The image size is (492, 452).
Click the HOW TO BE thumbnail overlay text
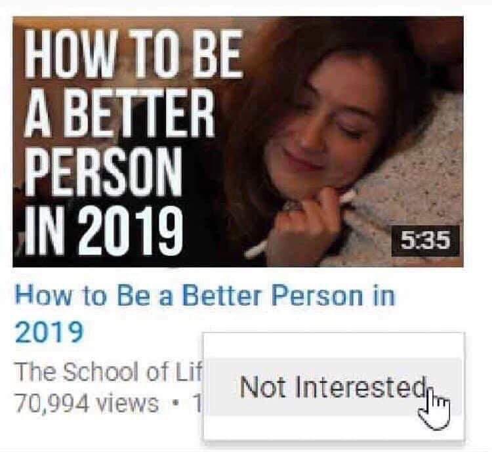coord(134,53)
